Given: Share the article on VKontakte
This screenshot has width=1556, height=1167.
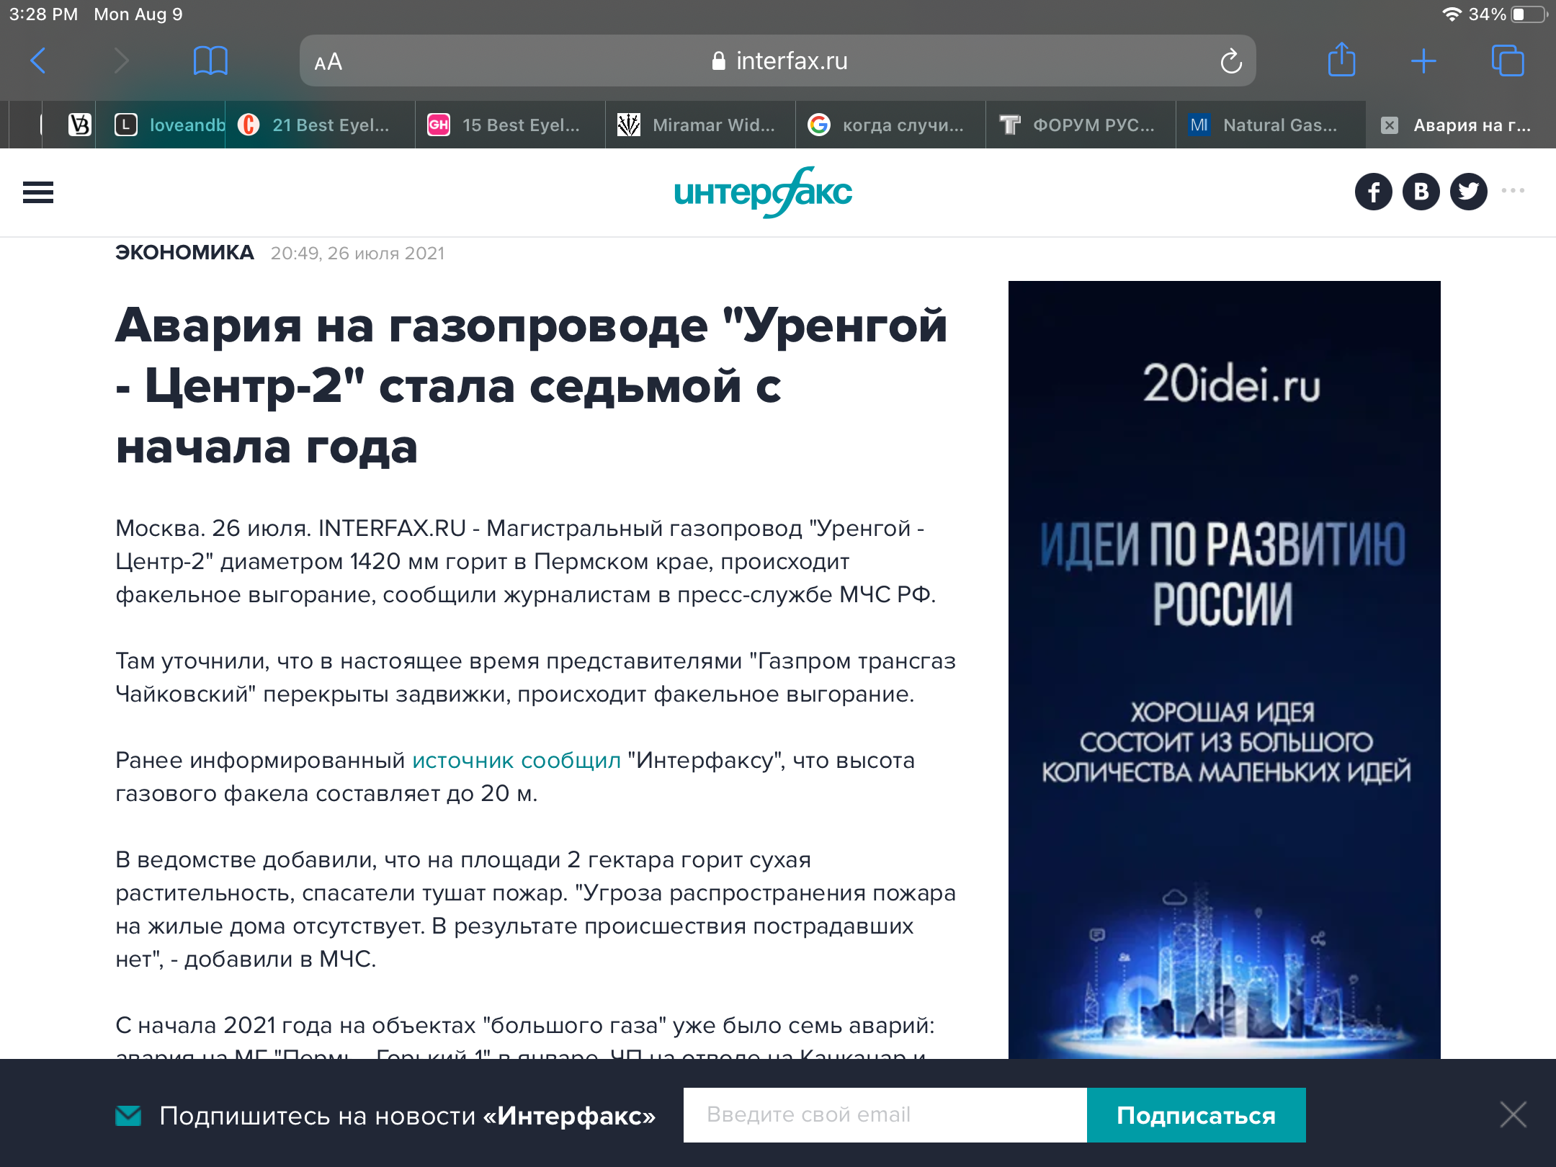Looking at the screenshot, I should (1421, 192).
